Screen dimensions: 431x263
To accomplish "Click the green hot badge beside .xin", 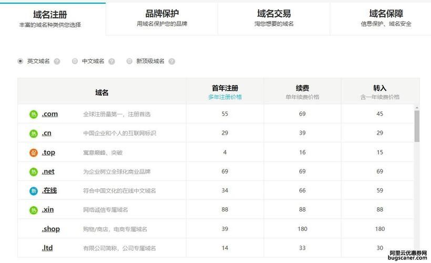I will 34,210.
